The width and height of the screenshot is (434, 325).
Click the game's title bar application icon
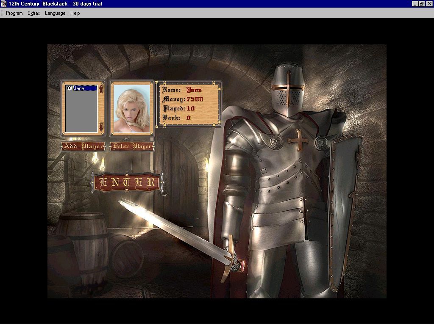[x=4, y=3]
